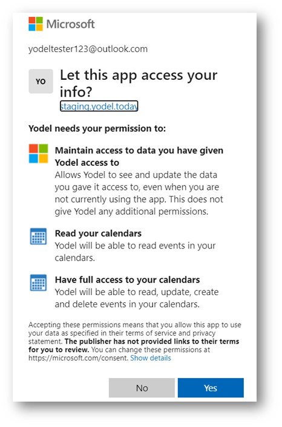The width and height of the screenshot is (282, 427).
Task: Click the Microsoft wordmark text
Action: [x=70, y=24]
